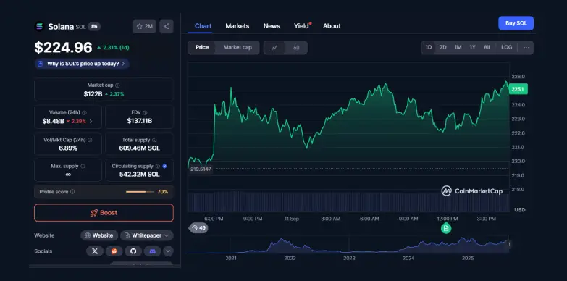Open the Discord social link
Screen dimensions: 567x281
click(152, 251)
